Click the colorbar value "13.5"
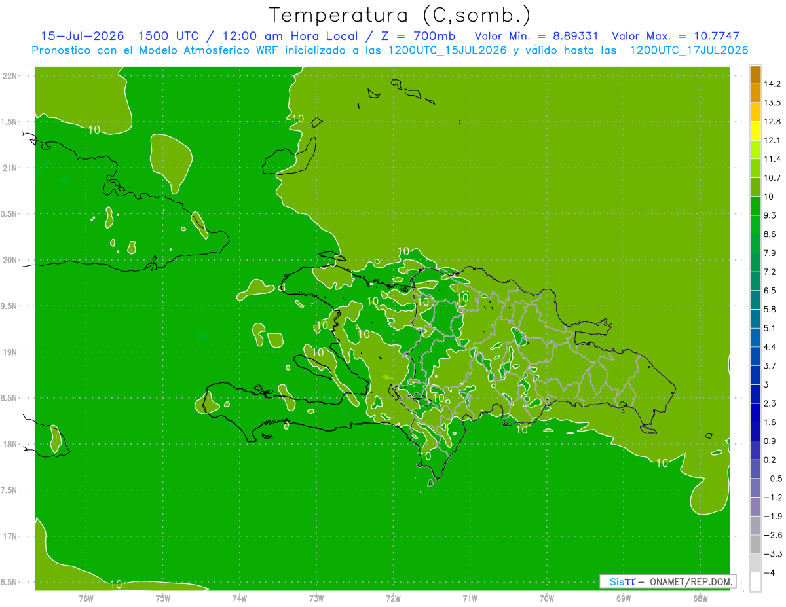The image size is (786, 607). (x=773, y=103)
